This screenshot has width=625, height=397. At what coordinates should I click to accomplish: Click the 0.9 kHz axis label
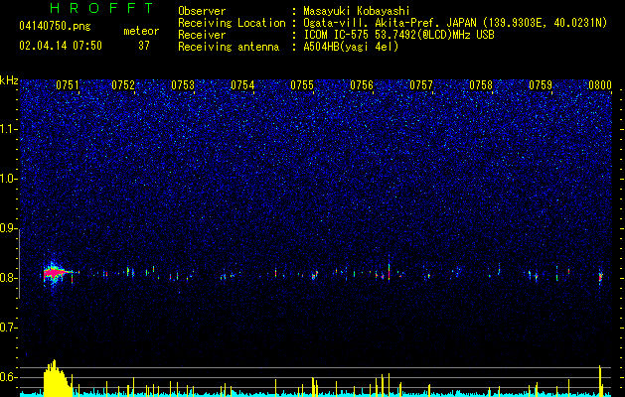click(9, 228)
